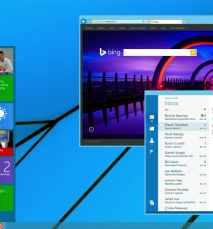Viewport: 213px width, 229px height.
Task: Open the green Finance stocks tile
Action: pyautogui.click(x=7, y=88)
